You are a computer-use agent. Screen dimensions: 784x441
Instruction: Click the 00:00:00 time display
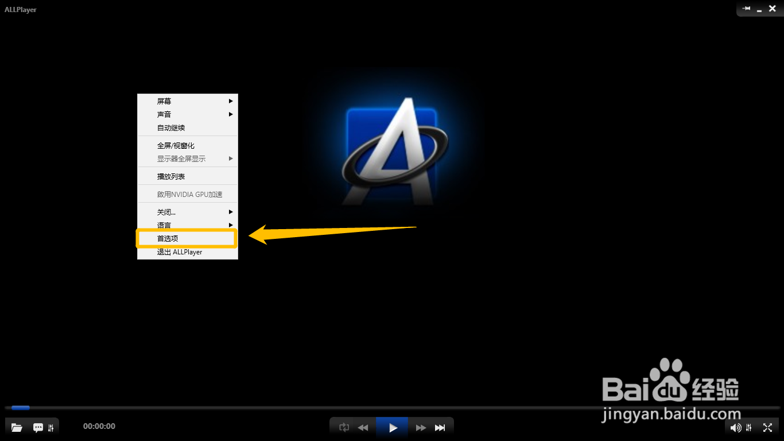click(99, 426)
